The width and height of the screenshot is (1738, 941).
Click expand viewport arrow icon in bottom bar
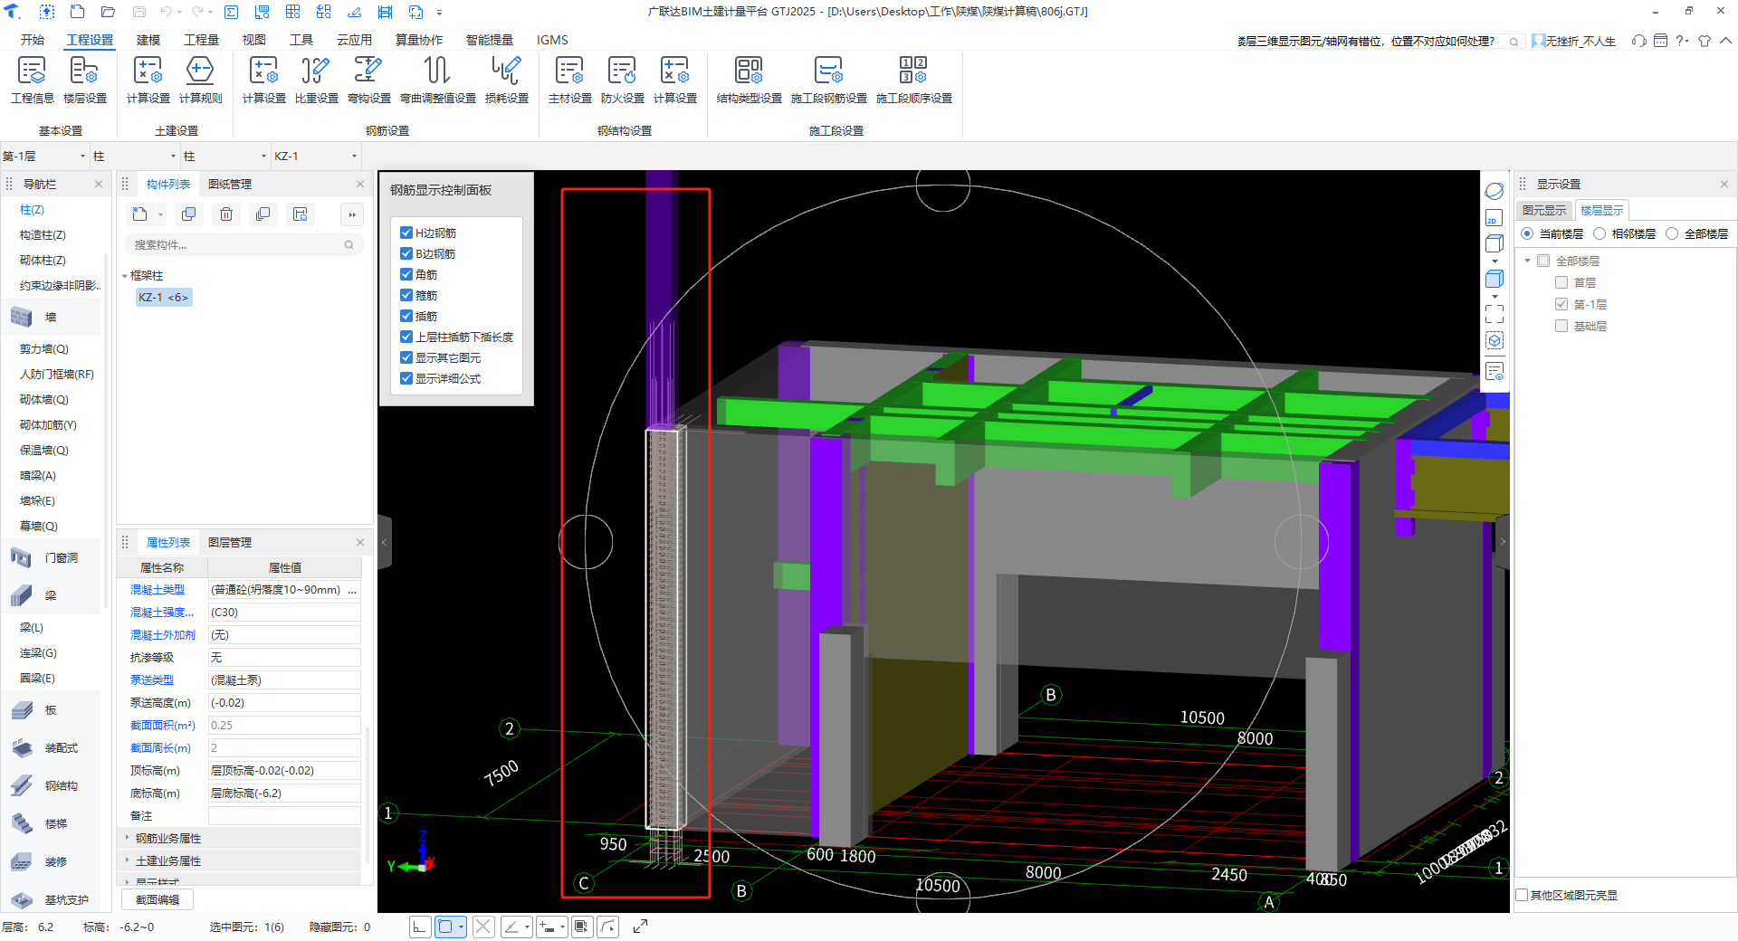click(x=640, y=927)
